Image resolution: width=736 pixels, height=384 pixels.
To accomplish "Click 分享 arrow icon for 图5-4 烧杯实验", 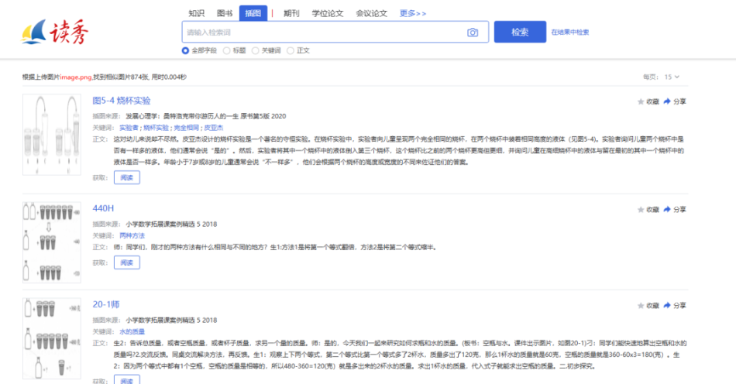I will [667, 101].
